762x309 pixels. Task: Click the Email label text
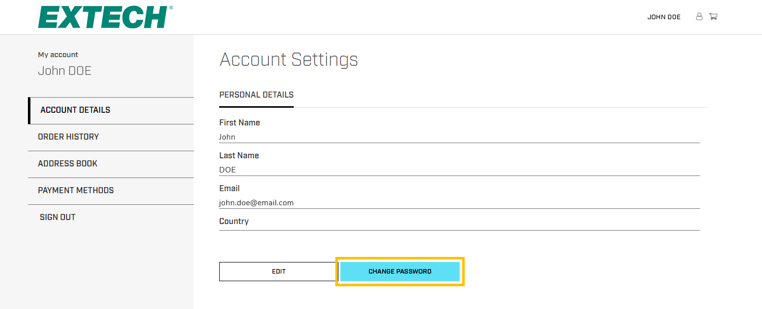(x=229, y=189)
